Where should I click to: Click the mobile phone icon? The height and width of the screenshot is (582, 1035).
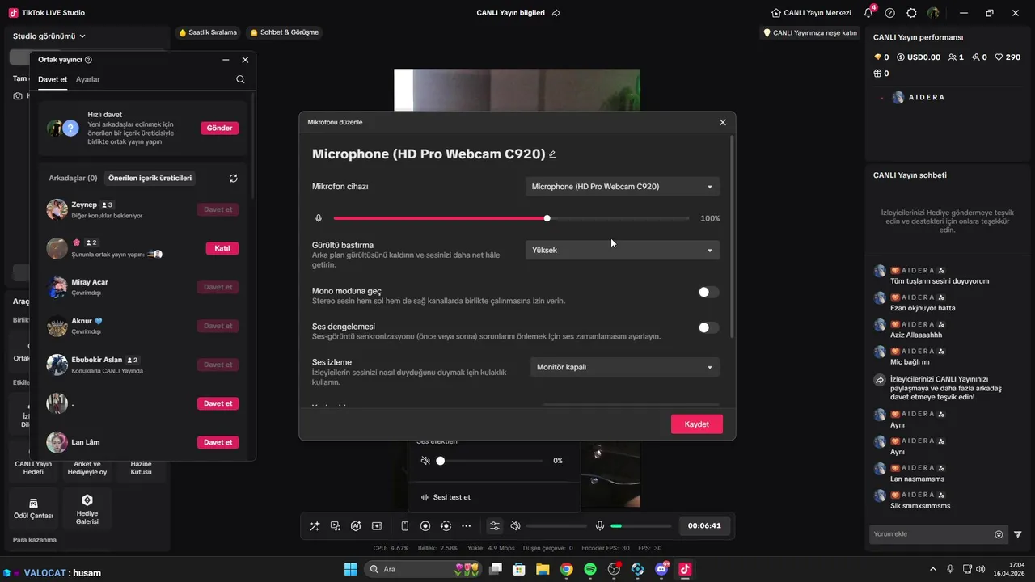tap(404, 526)
